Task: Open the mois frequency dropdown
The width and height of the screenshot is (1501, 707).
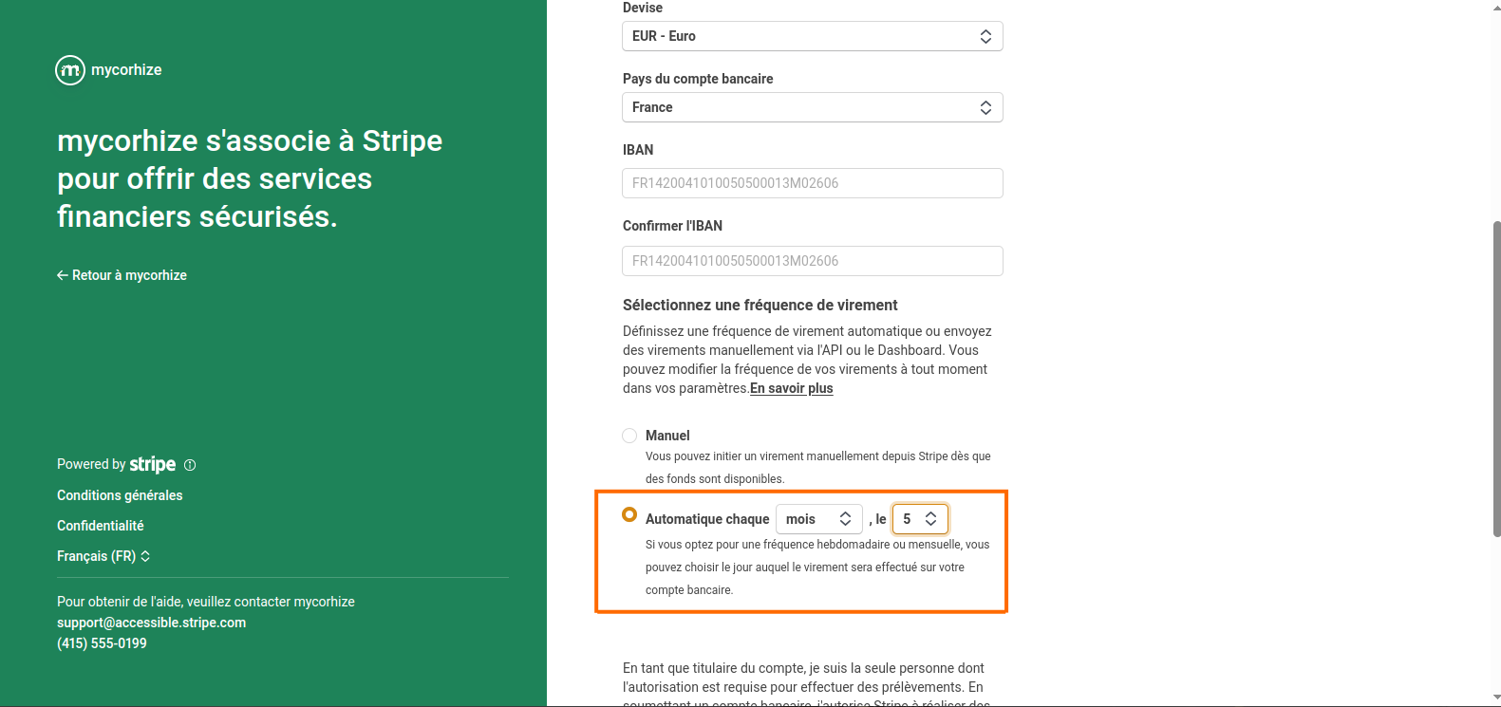Action: coord(819,519)
